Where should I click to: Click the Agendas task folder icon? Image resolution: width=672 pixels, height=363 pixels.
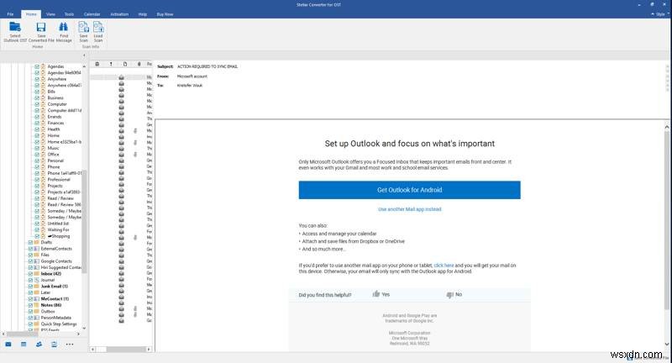pyautogui.click(x=43, y=66)
